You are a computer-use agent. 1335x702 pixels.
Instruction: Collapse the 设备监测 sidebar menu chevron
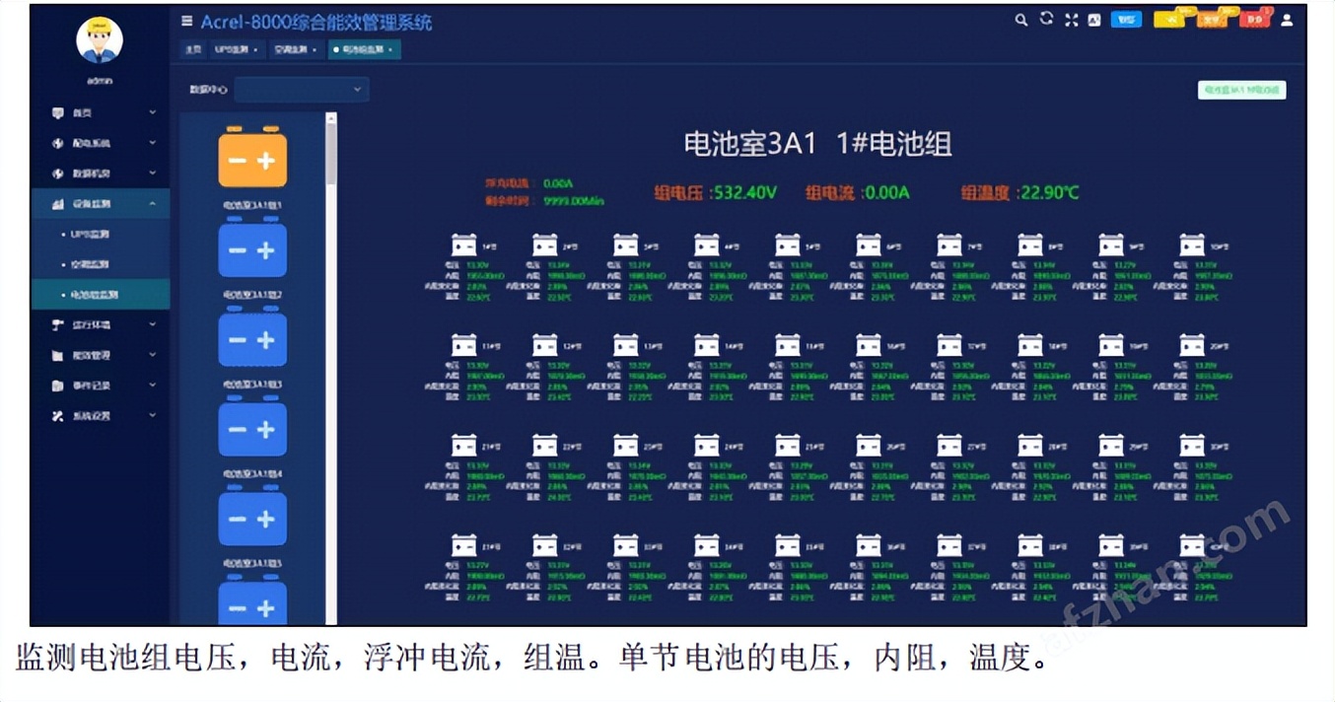(x=153, y=203)
